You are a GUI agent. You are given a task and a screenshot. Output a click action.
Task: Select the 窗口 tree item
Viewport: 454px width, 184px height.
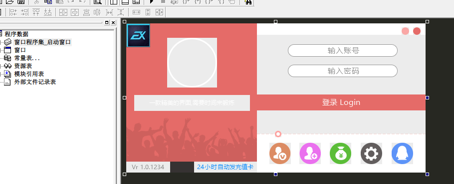point(20,50)
